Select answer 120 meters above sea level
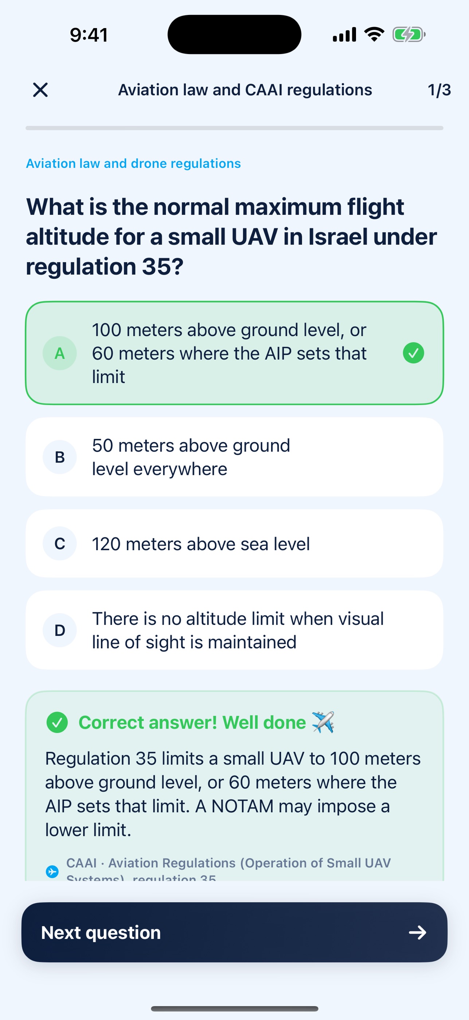The image size is (469, 1020). point(235,544)
